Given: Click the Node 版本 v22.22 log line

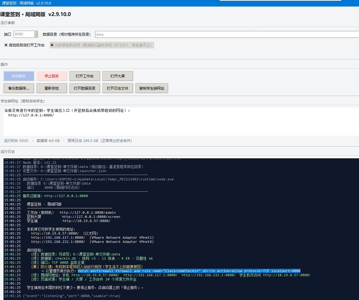Looking at the screenshot, I should point(39,162).
